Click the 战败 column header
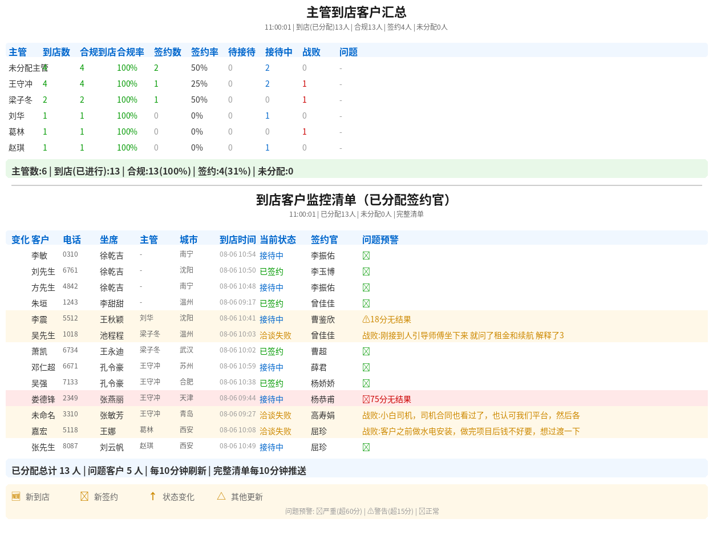Screen dimensions: 713x543 tap(311, 52)
